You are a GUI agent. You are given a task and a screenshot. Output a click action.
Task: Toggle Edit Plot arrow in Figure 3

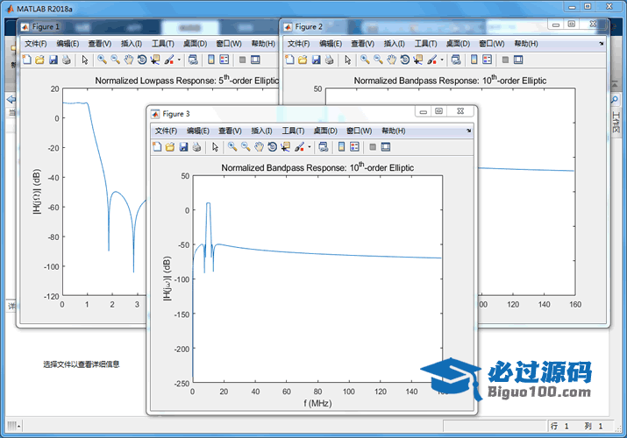[x=215, y=147]
